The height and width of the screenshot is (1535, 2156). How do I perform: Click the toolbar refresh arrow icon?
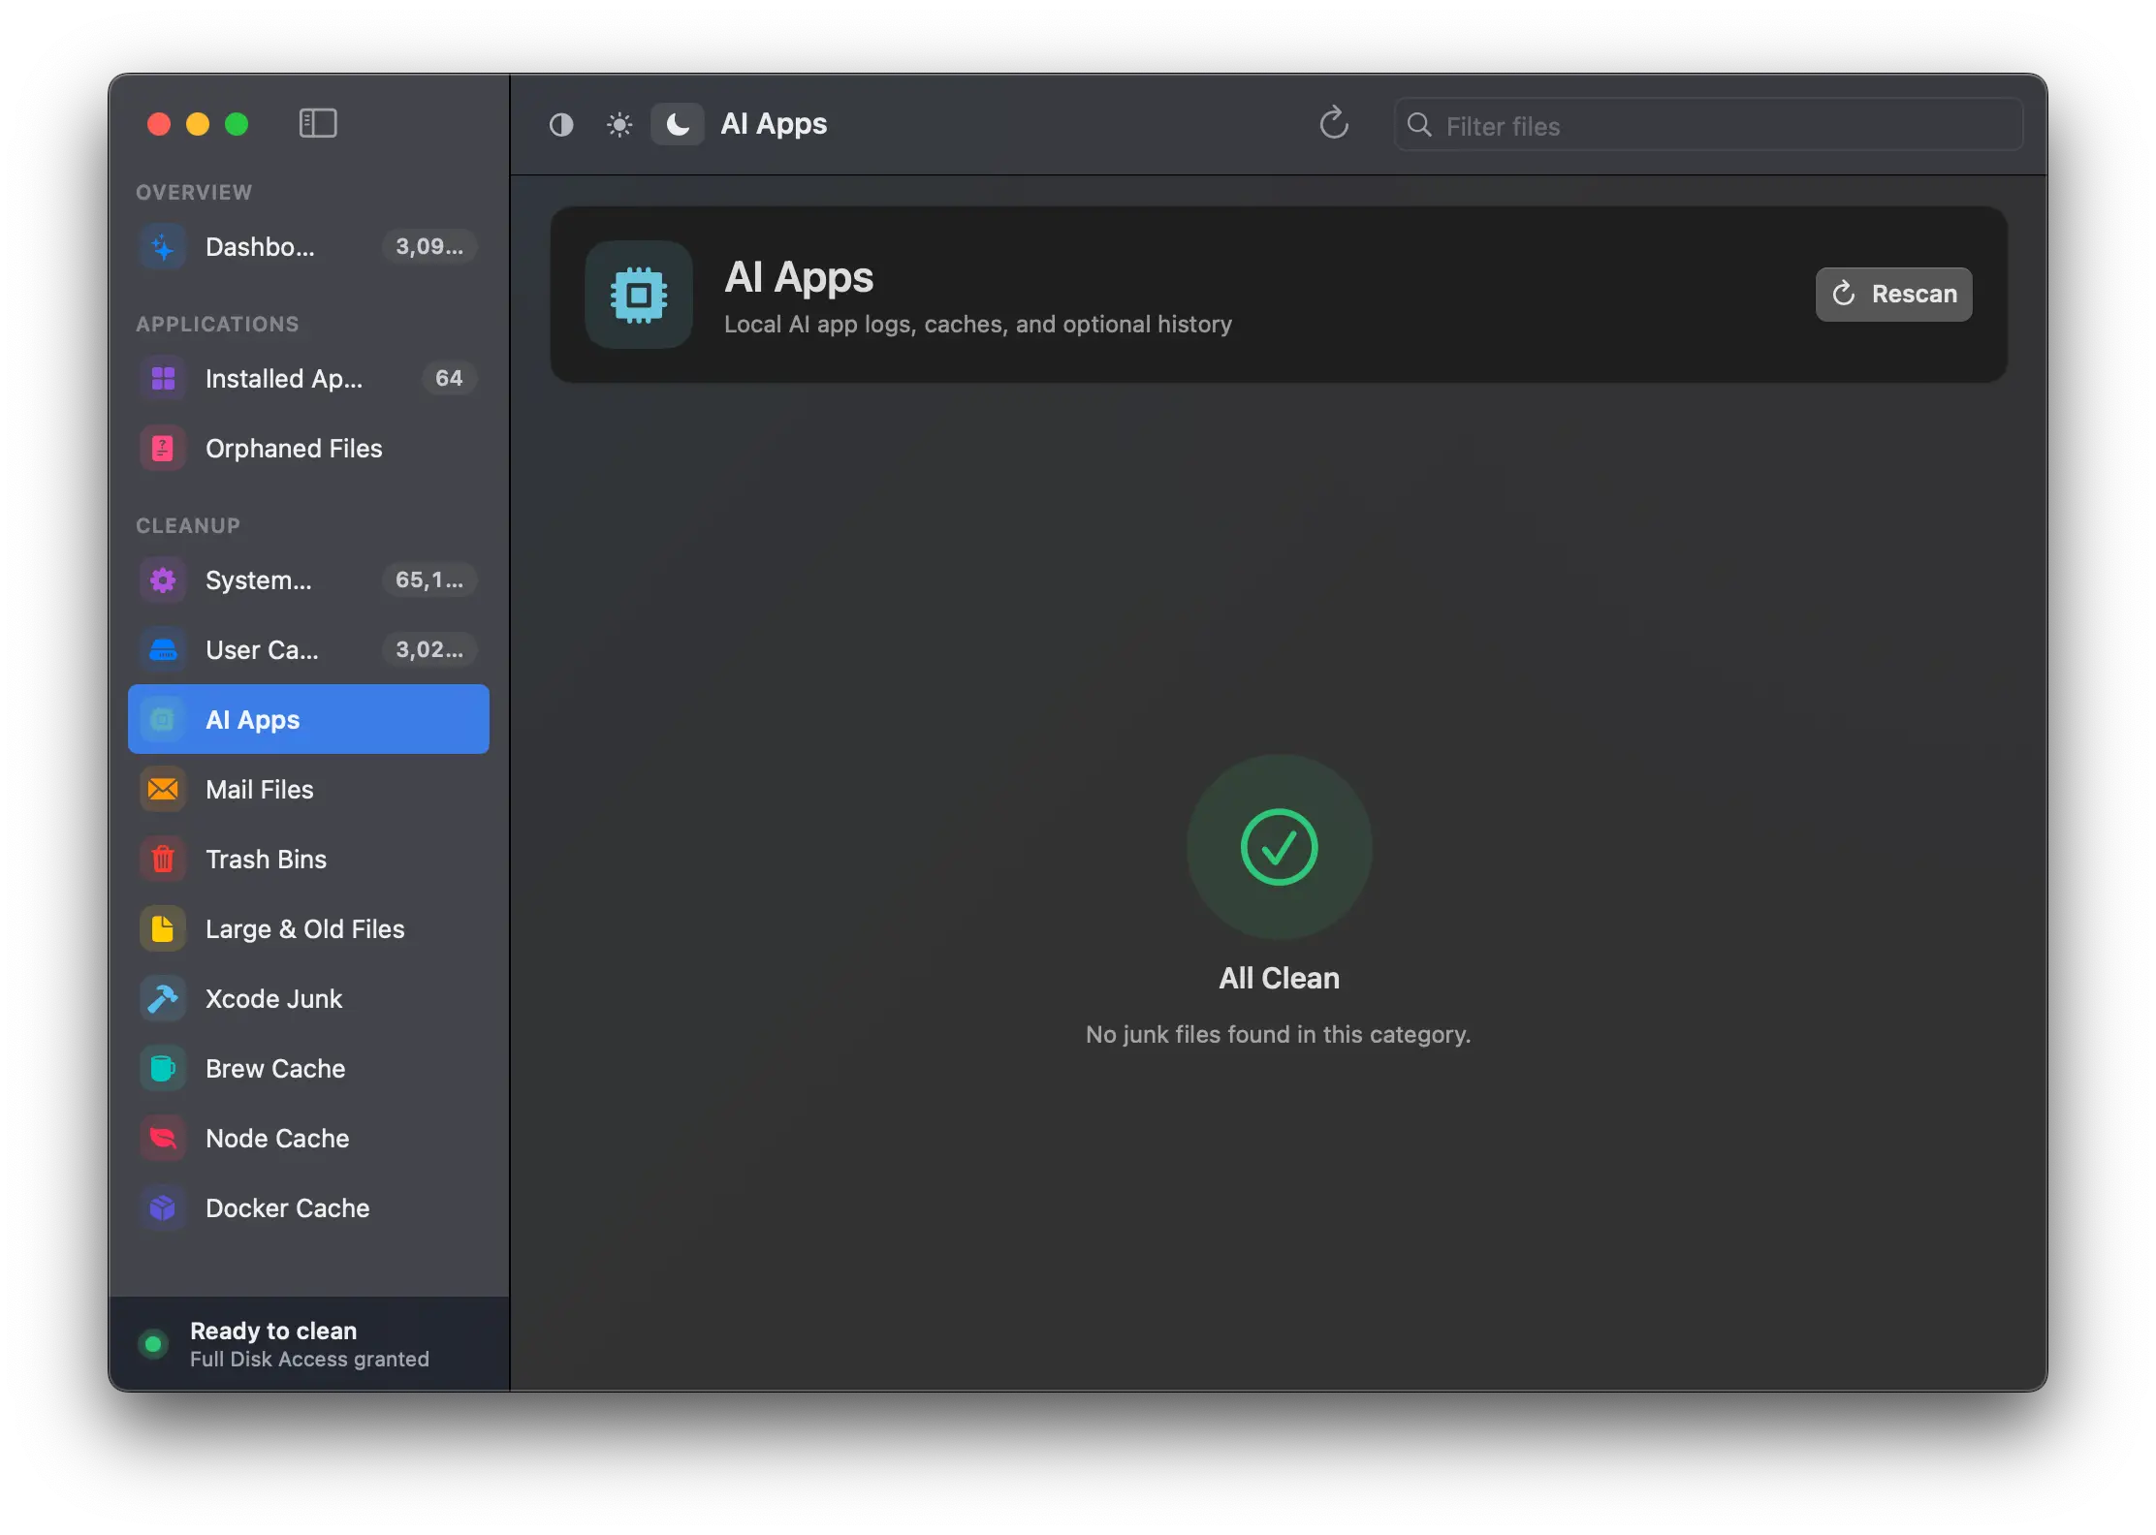[1334, 123]
